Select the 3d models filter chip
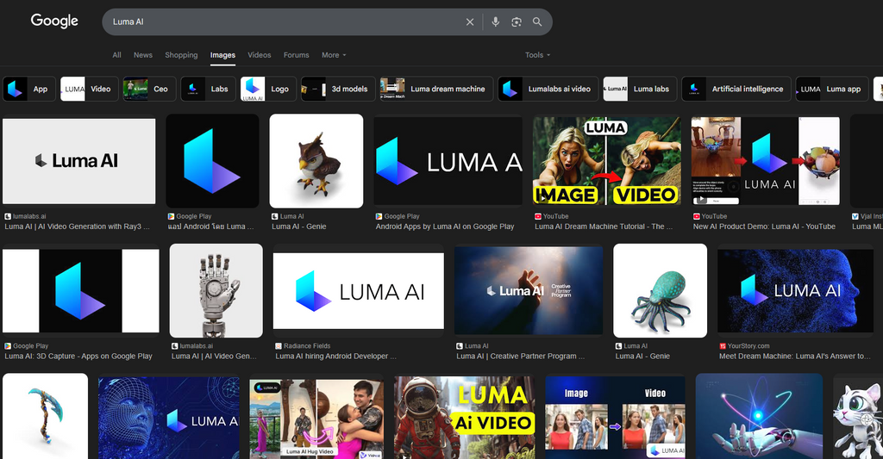 (x=338, y=89)
